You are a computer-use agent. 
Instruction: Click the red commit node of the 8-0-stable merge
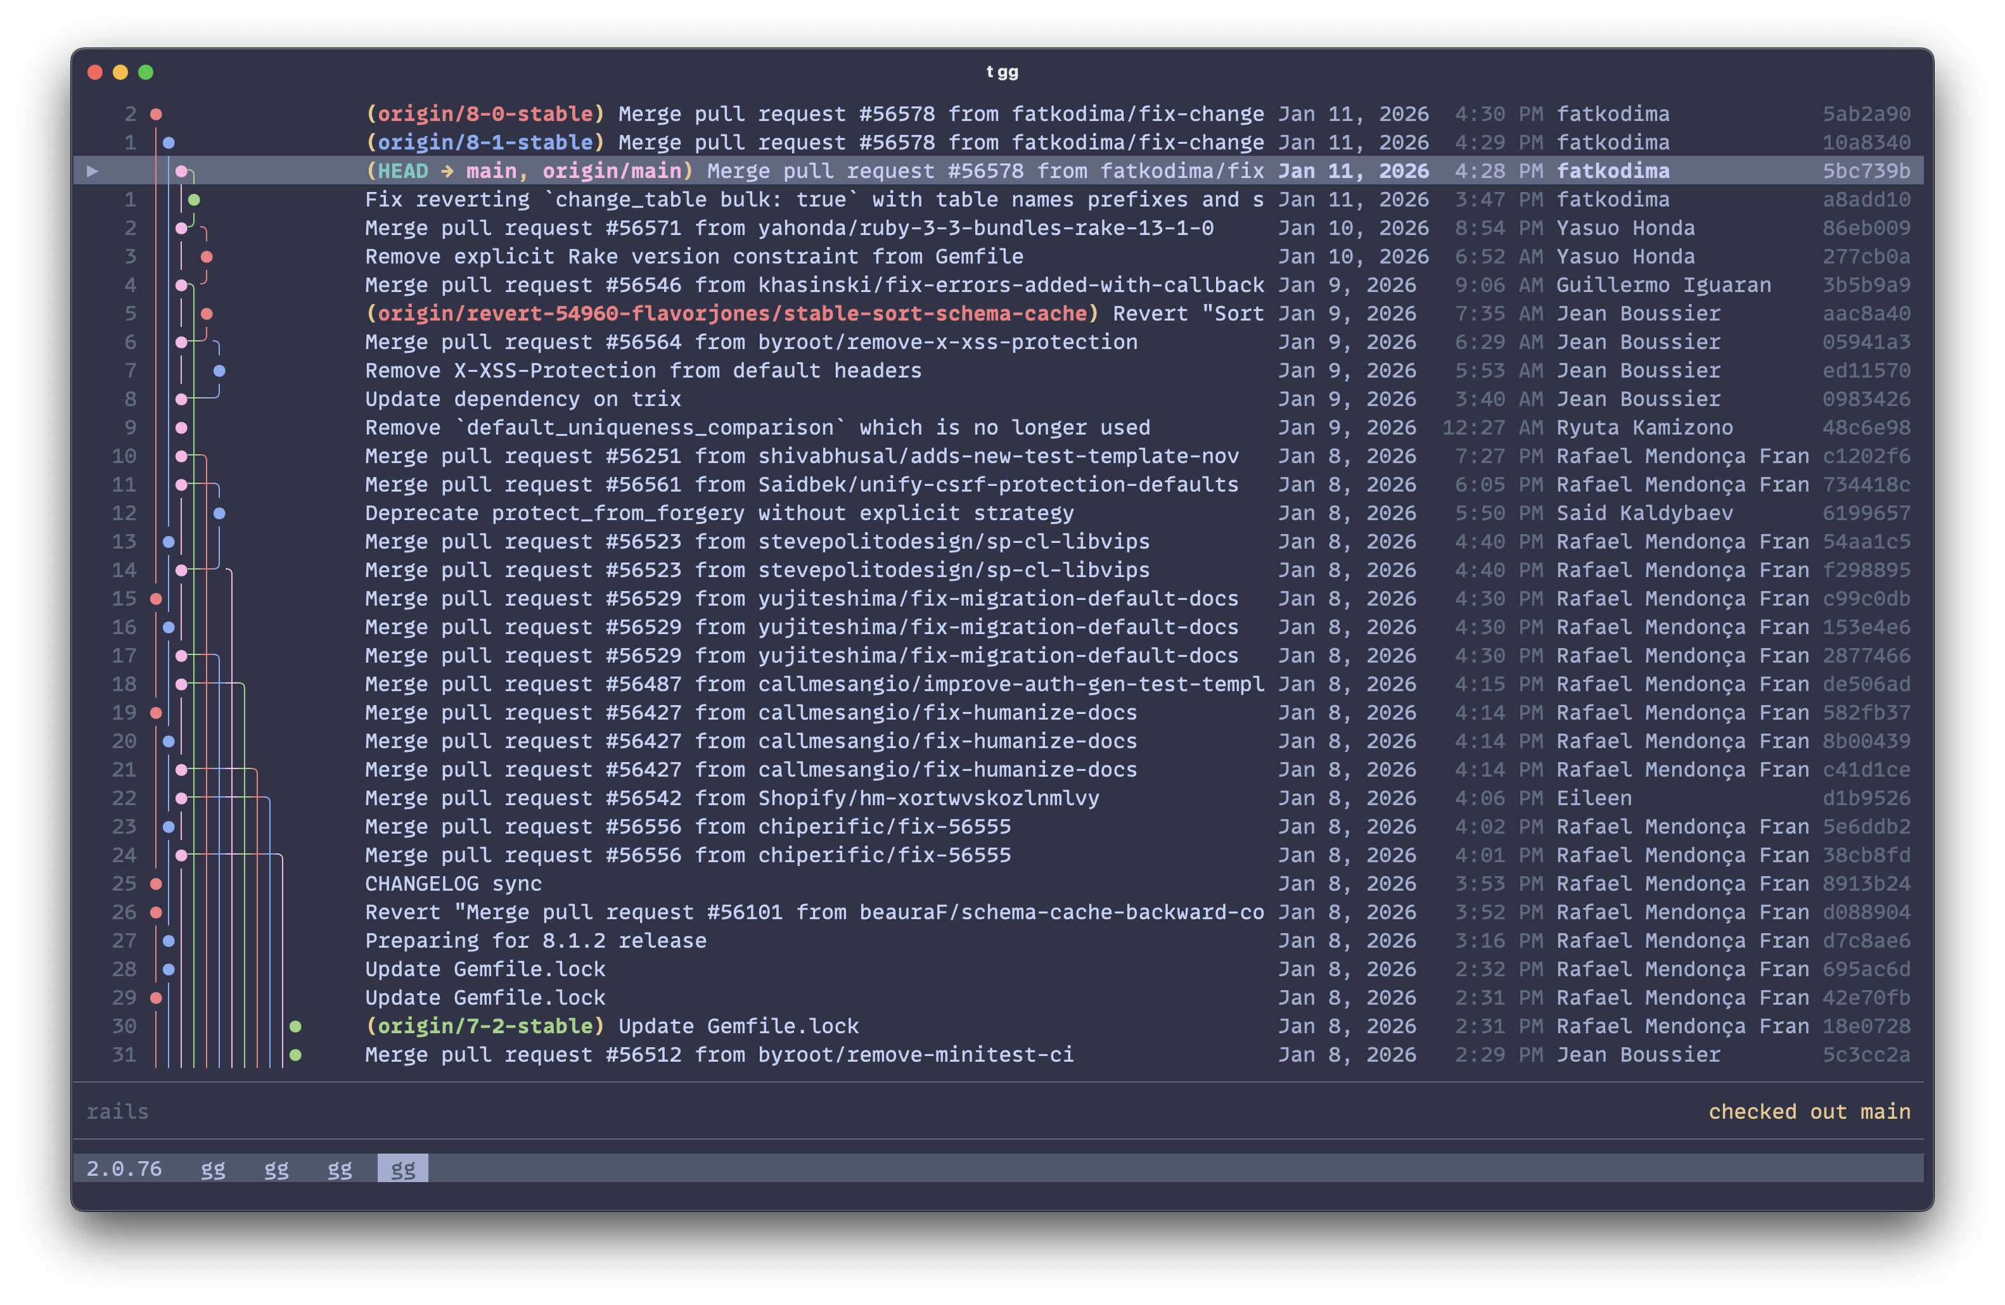(157, 113)
